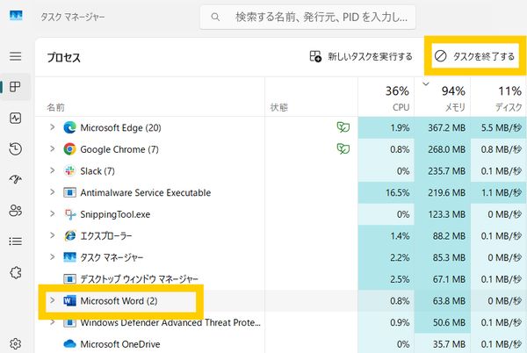The width and height of the screenshot is (527, 353).
Task: Click the SnippingTool.exe icon
Action: coord(70,214)
